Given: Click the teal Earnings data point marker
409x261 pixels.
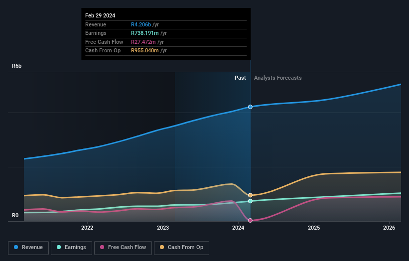Looking at the screenshot, I should pyautogui.click(x=250, y=201).
